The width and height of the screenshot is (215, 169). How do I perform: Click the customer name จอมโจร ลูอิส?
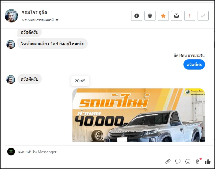click(35, 12)
